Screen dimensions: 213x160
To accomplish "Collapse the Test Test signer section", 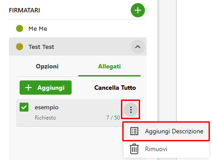I will coord(138,47).
